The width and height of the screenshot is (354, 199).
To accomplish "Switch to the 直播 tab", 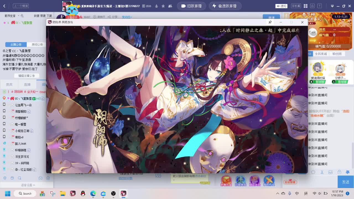I will click(x=27, y=84).
